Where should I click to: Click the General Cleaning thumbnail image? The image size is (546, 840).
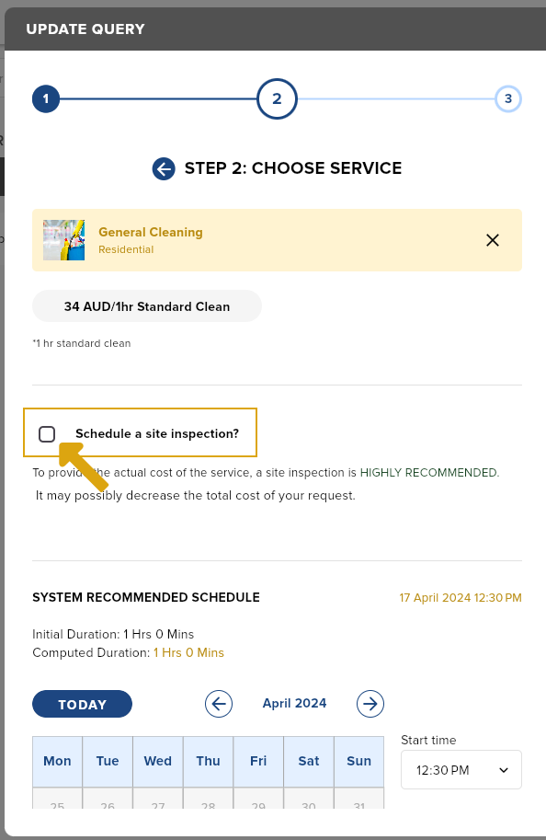63,240
